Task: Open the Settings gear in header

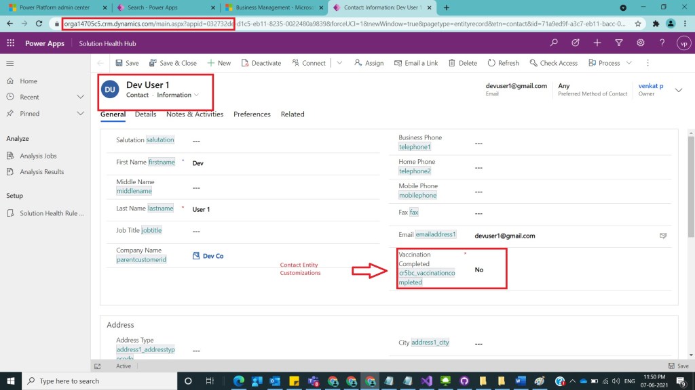Action: coord(640,43)
